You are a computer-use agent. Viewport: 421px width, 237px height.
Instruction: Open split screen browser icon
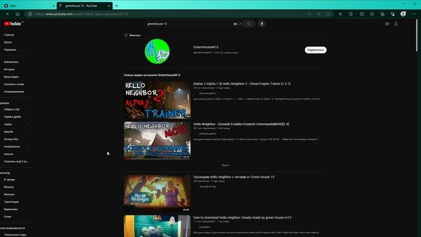pos(362,14)
